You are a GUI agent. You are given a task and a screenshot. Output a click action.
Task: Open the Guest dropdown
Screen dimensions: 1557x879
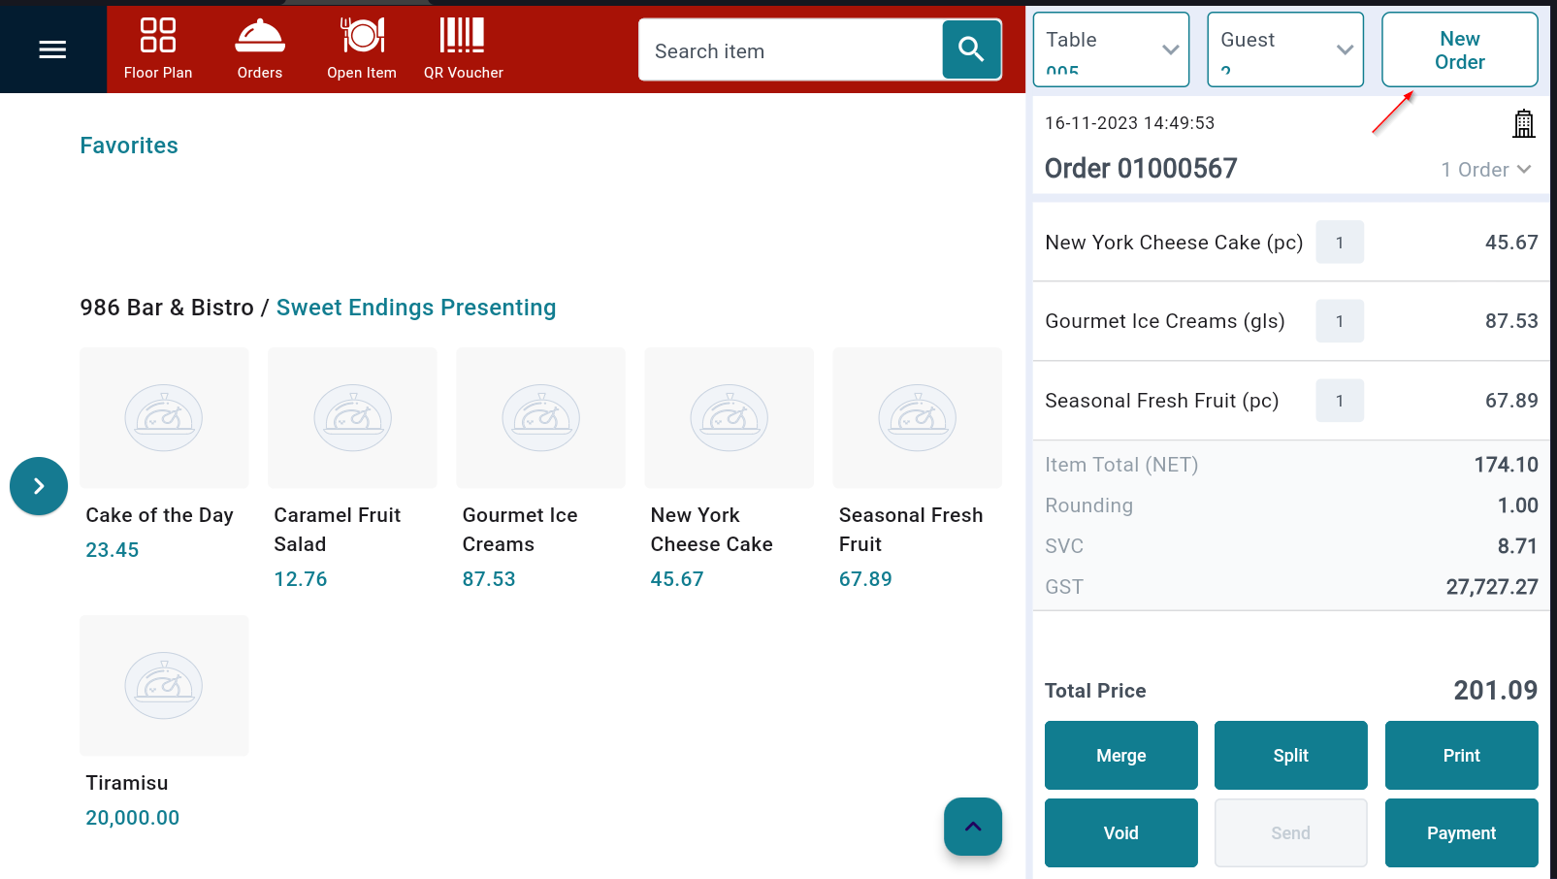coord(1284,49)
